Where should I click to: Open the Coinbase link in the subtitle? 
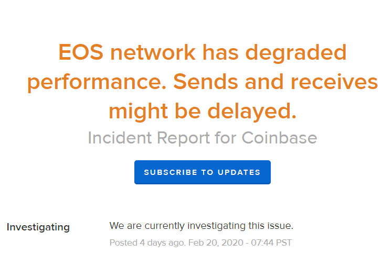(279, 138)
